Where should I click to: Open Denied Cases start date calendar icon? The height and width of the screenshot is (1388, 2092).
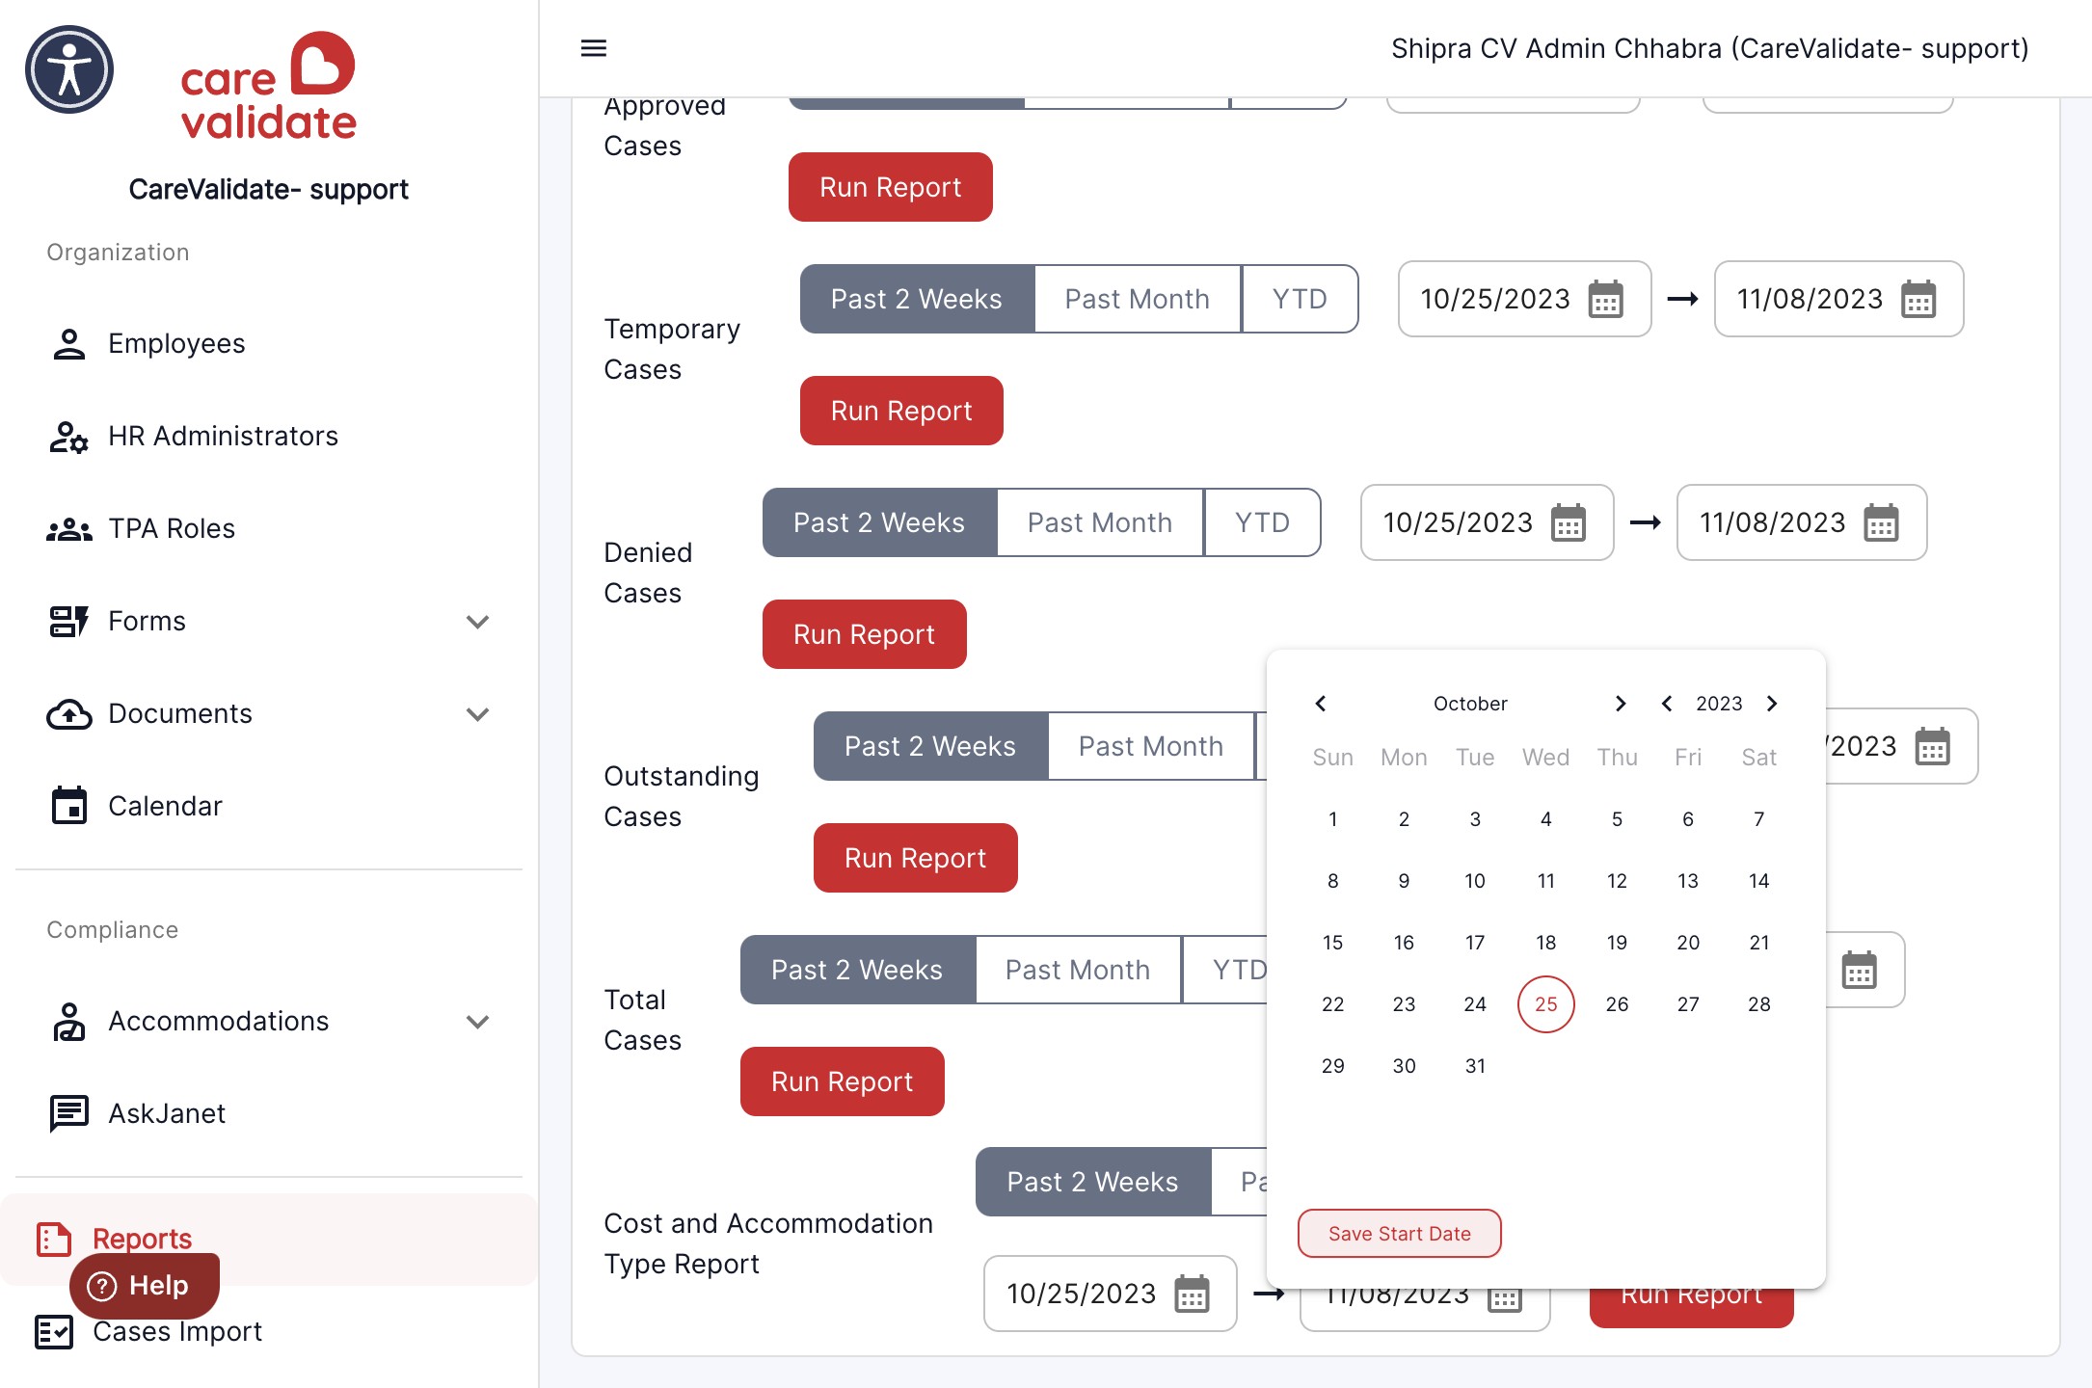(1569, 523)
